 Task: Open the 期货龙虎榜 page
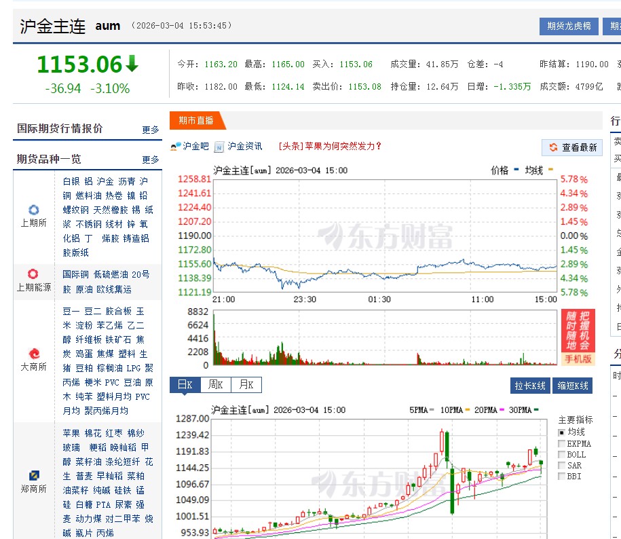pos(568,26)
